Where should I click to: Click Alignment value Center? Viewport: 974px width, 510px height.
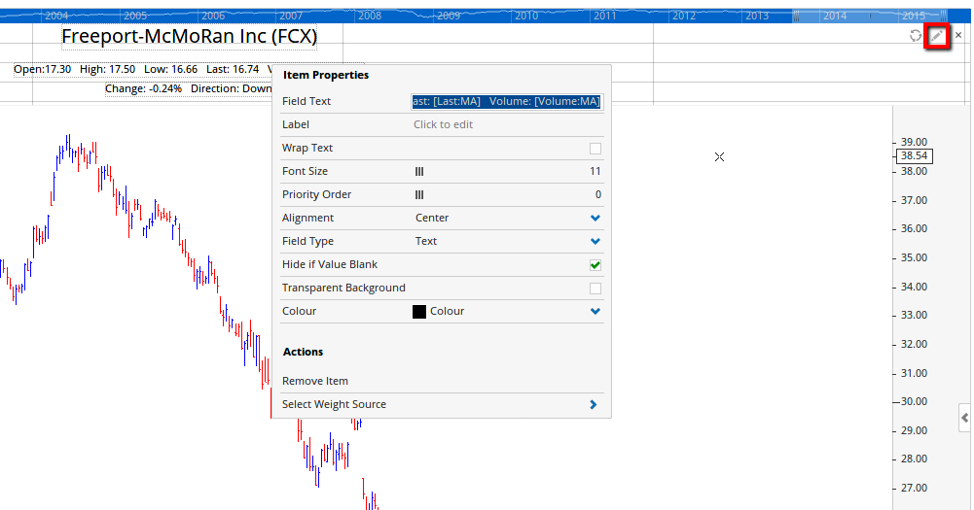click(x=432, y=218)
